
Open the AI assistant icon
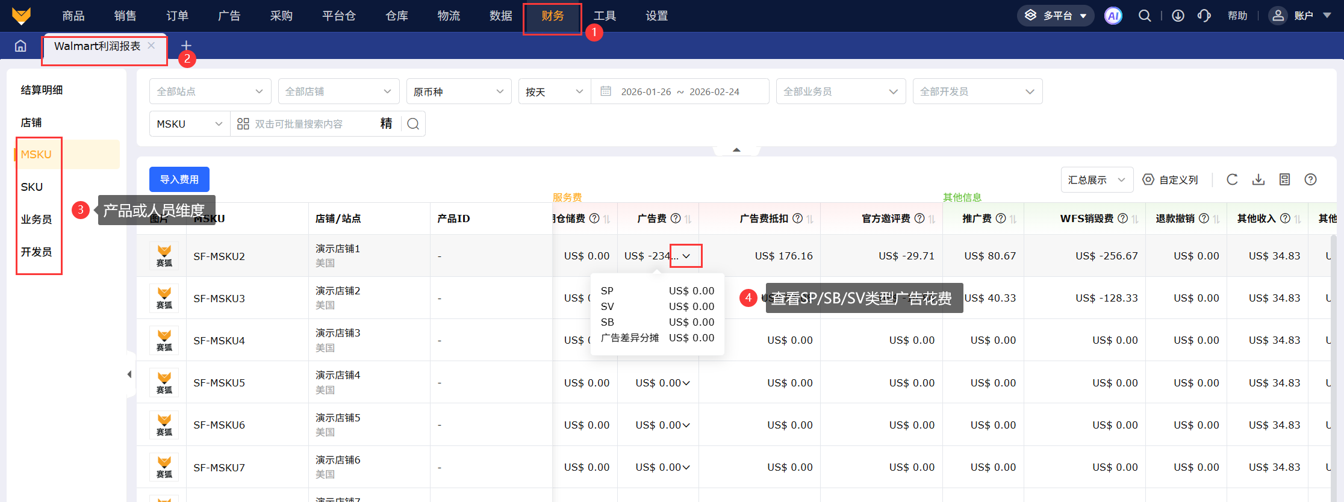click(1113, 16)
